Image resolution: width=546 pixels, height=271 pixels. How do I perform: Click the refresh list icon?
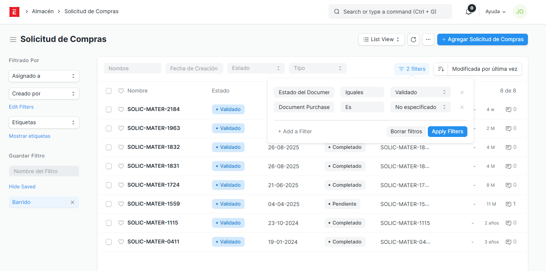[413, 39]
